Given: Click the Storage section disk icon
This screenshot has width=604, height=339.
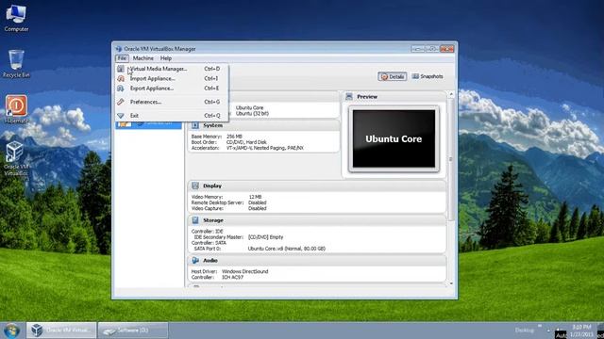Looking at the screenshot, I should [195, 220].
